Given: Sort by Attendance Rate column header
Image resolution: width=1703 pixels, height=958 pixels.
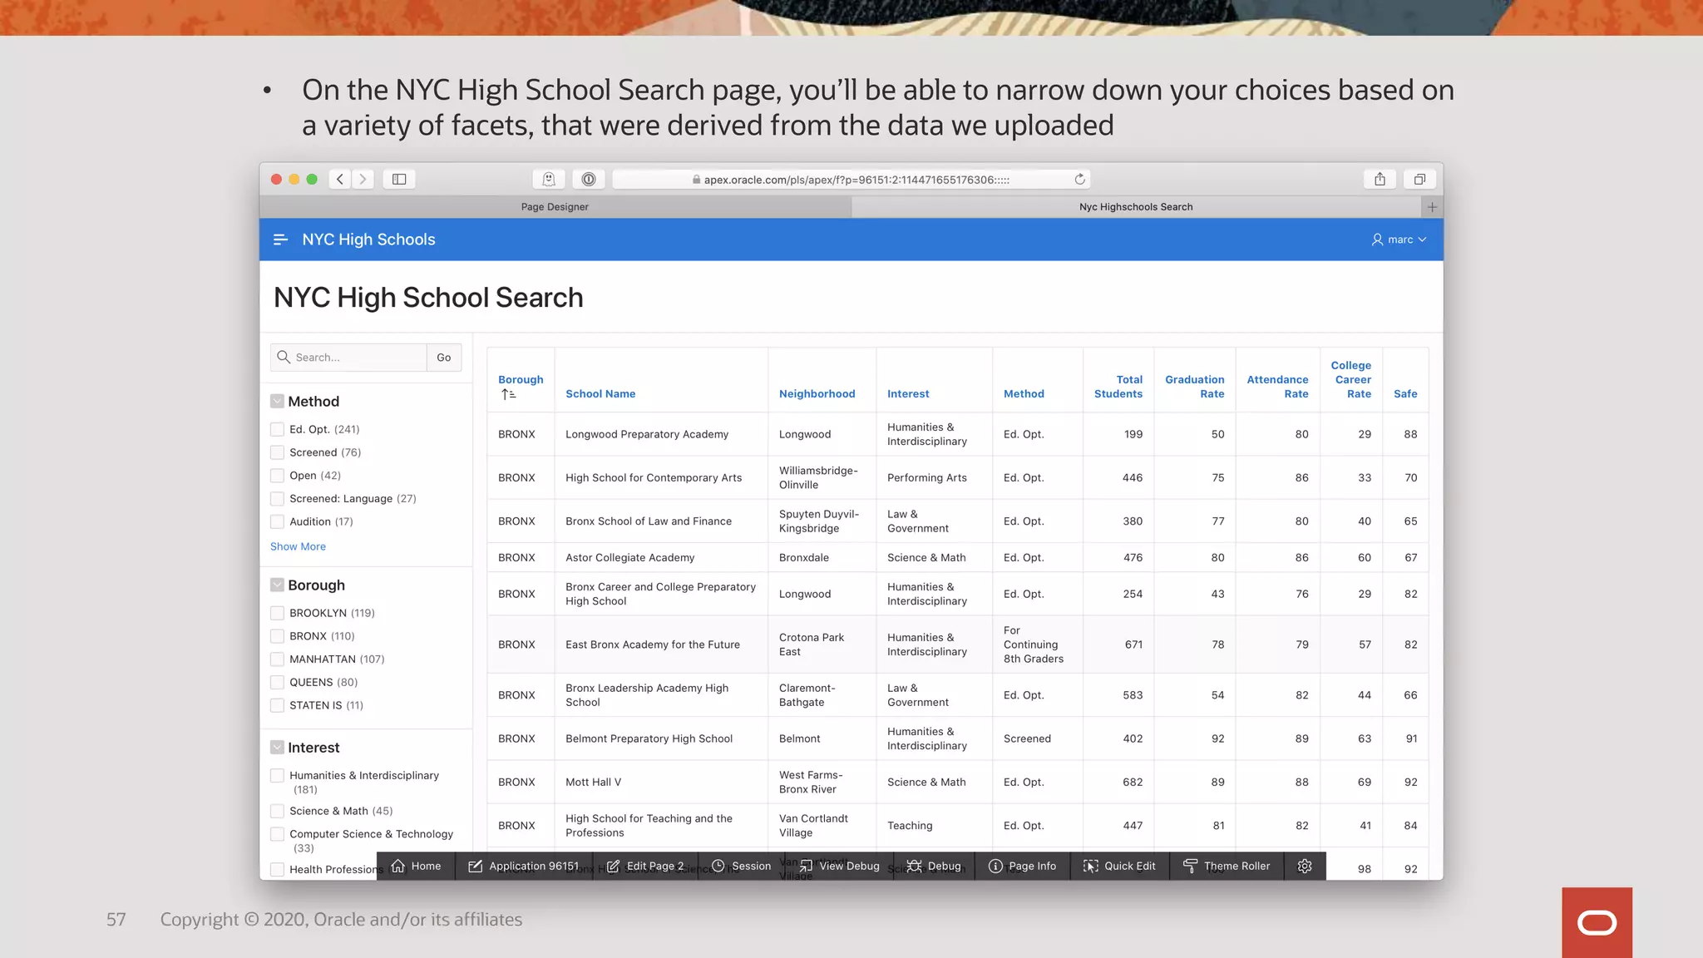Looking at the screenshot, I should point(1277,387).
